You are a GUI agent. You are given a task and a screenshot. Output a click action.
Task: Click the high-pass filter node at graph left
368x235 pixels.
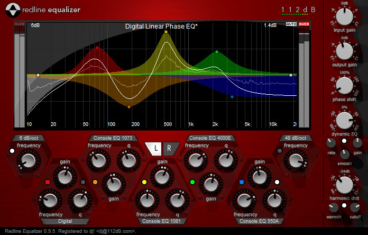(x=38, y=75)
